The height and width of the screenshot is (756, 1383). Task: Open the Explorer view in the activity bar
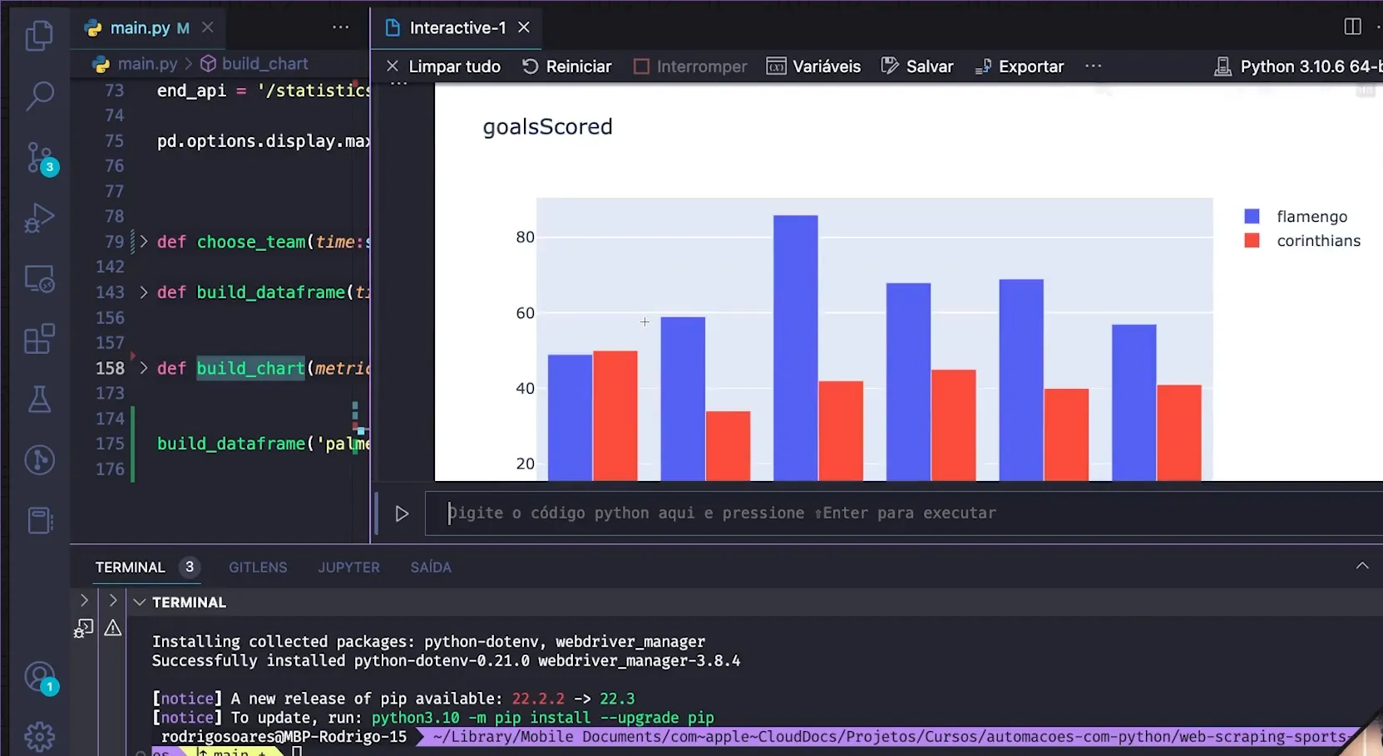tap(39, 35)
